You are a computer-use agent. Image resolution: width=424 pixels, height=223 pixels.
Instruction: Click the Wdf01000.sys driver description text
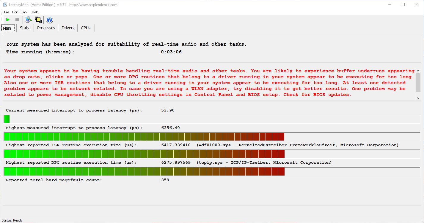(x=298, y=145)
